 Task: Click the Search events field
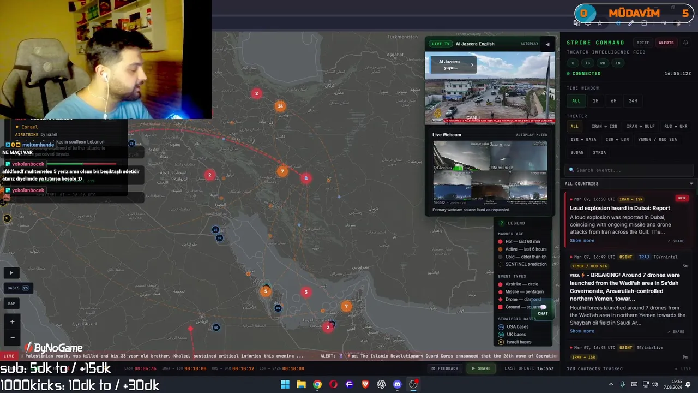(629, 170)
